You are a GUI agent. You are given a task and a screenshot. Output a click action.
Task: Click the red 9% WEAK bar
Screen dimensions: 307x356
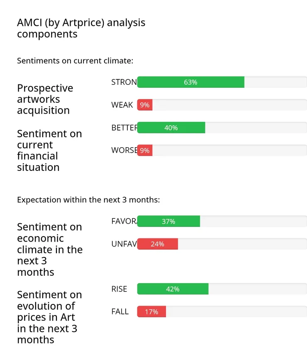coord(145,105)
